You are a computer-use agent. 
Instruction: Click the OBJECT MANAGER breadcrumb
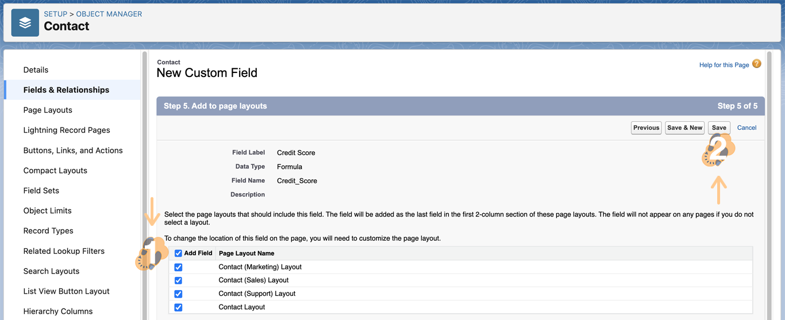pos(109,14)
